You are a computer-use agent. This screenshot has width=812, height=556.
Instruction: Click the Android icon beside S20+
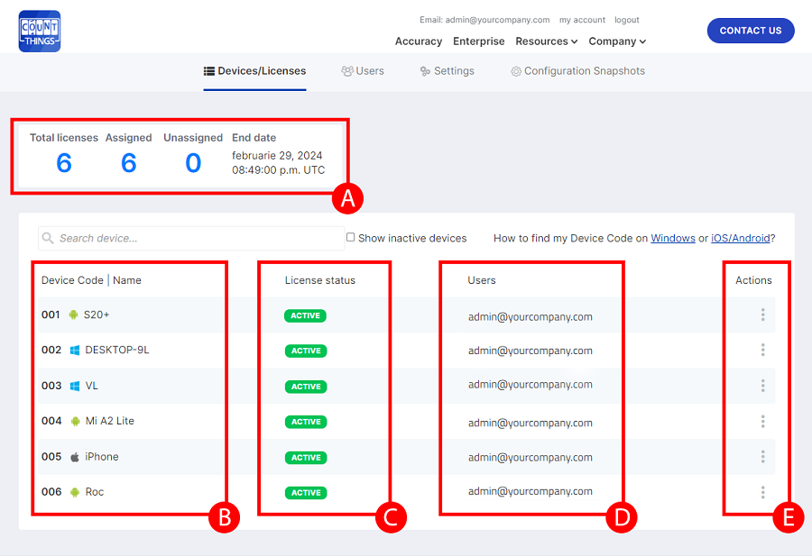pos(74,314)
